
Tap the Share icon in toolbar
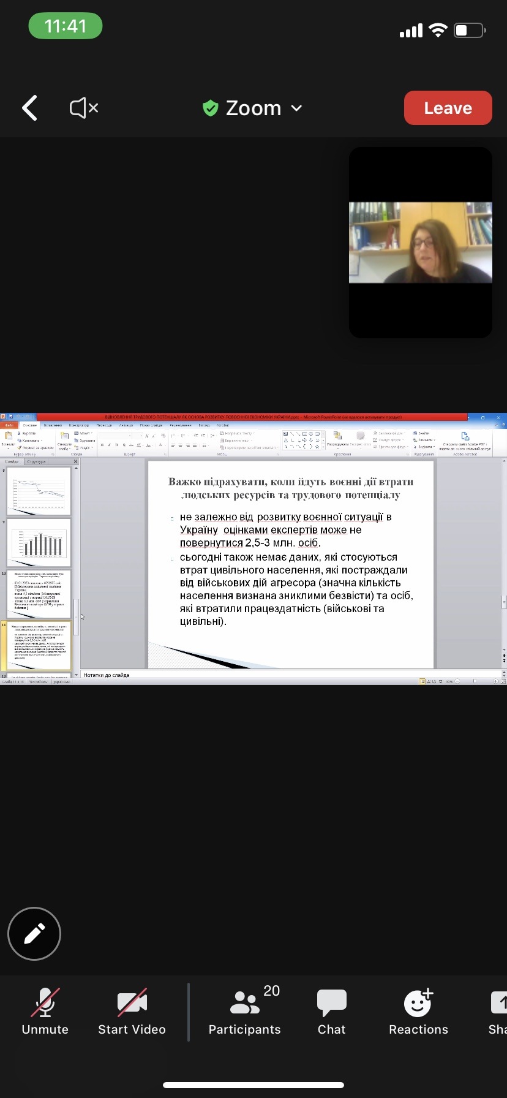tap(498, 1011)
